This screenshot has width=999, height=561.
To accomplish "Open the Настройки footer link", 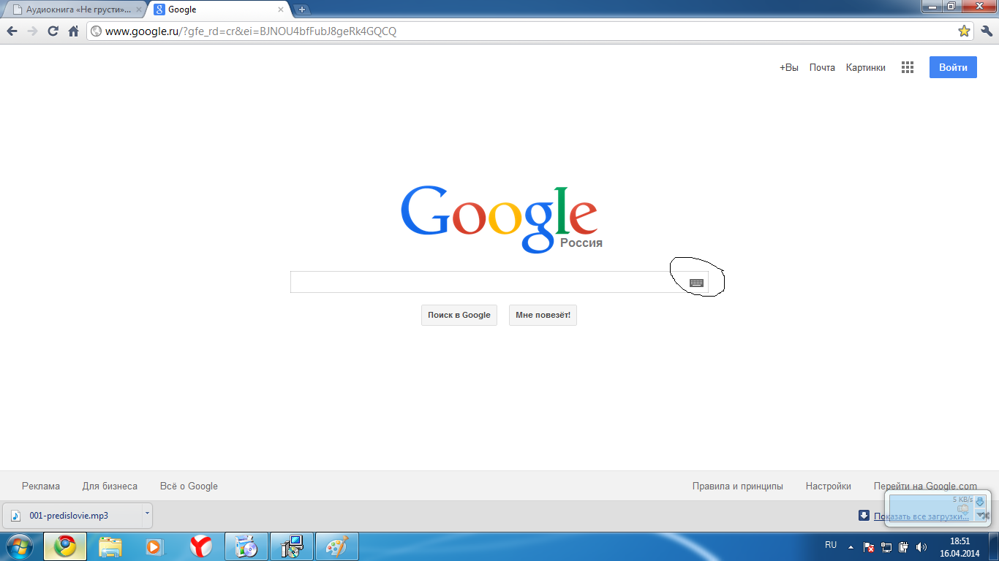I will pos(829,486).
